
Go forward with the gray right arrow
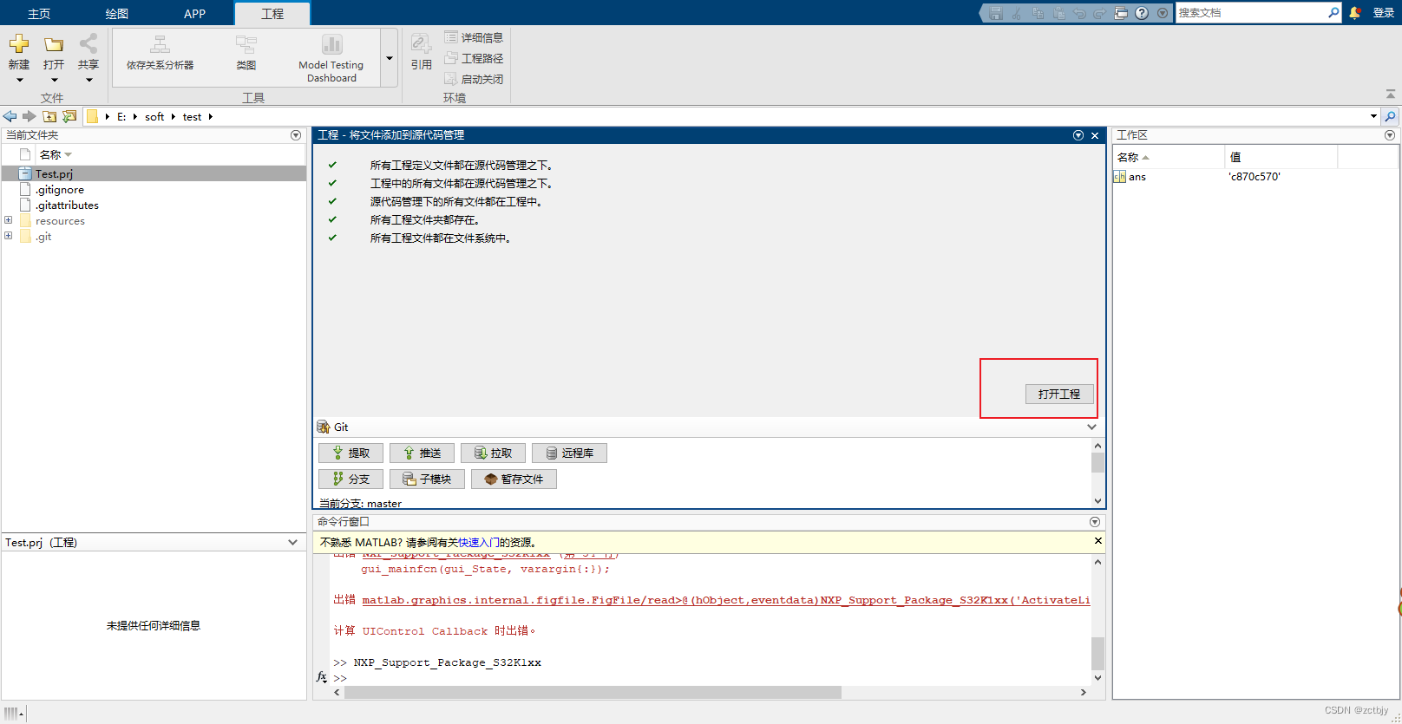click(29, 116)
